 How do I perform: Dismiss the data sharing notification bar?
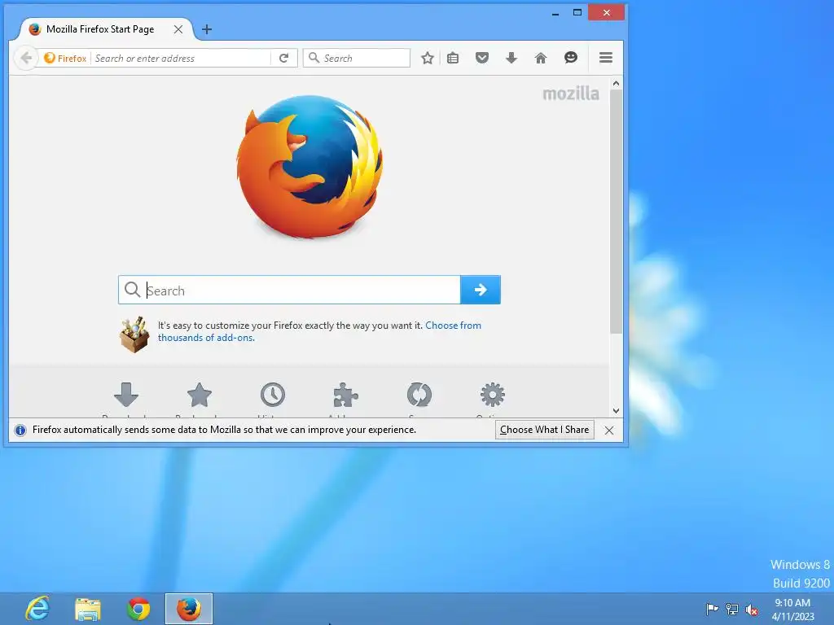(x=609, y=430)
